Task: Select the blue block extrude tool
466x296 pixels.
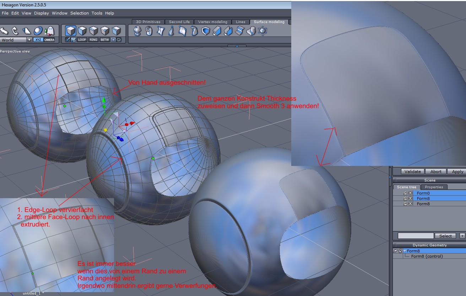Action: [x=217, y=31]
